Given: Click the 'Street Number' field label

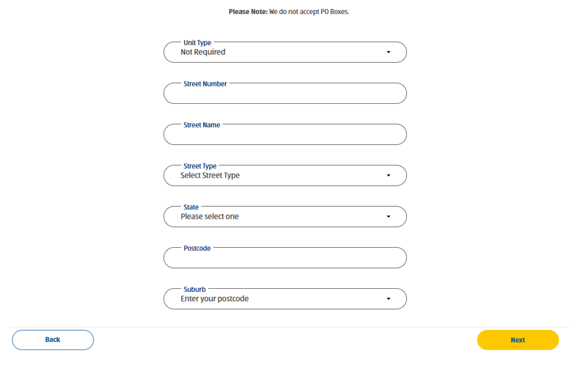Looking at the screenshot, I should (205, 84).
